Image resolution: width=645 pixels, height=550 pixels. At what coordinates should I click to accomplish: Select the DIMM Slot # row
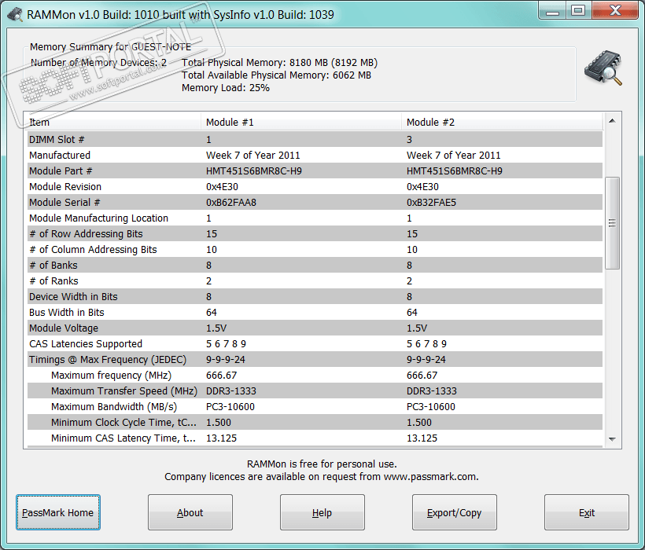pos(315,140)
